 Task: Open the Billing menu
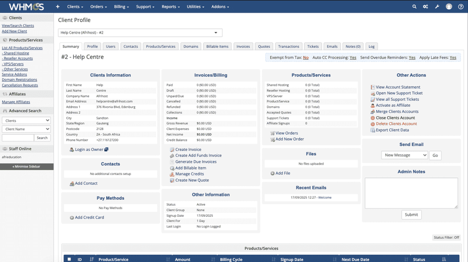pos(121,7)
